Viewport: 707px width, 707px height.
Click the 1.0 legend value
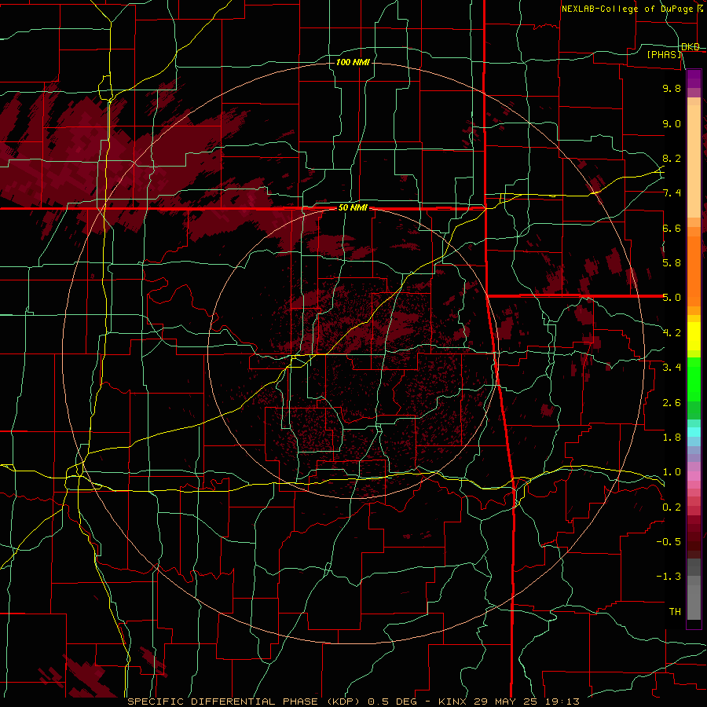pyautogui.click(x=672, y=472)
